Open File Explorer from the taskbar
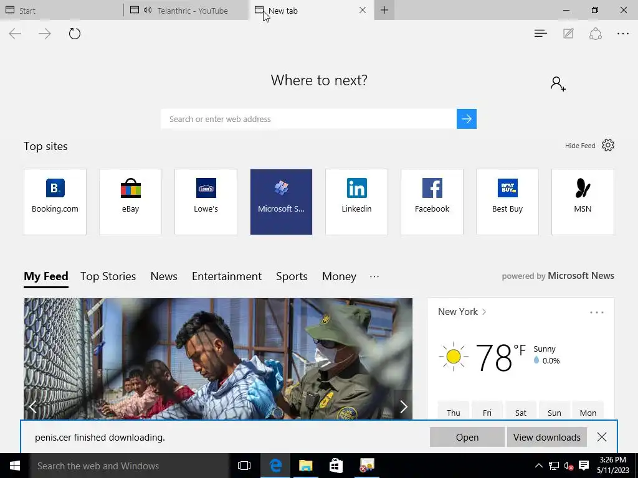Viewport: 638px width, 478px height. coord(305,466)
